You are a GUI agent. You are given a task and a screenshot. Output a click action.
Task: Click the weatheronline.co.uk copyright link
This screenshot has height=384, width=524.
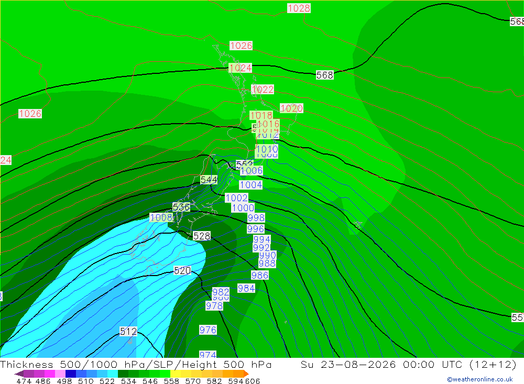(479, 379)
